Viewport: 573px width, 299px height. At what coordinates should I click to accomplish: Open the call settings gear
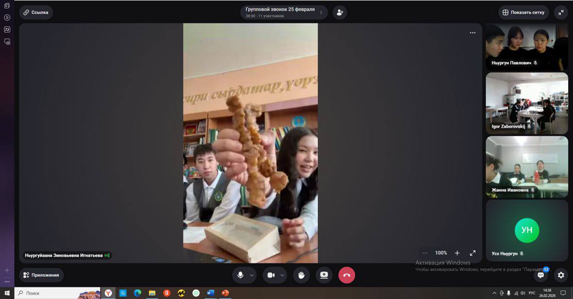[561, 275]
